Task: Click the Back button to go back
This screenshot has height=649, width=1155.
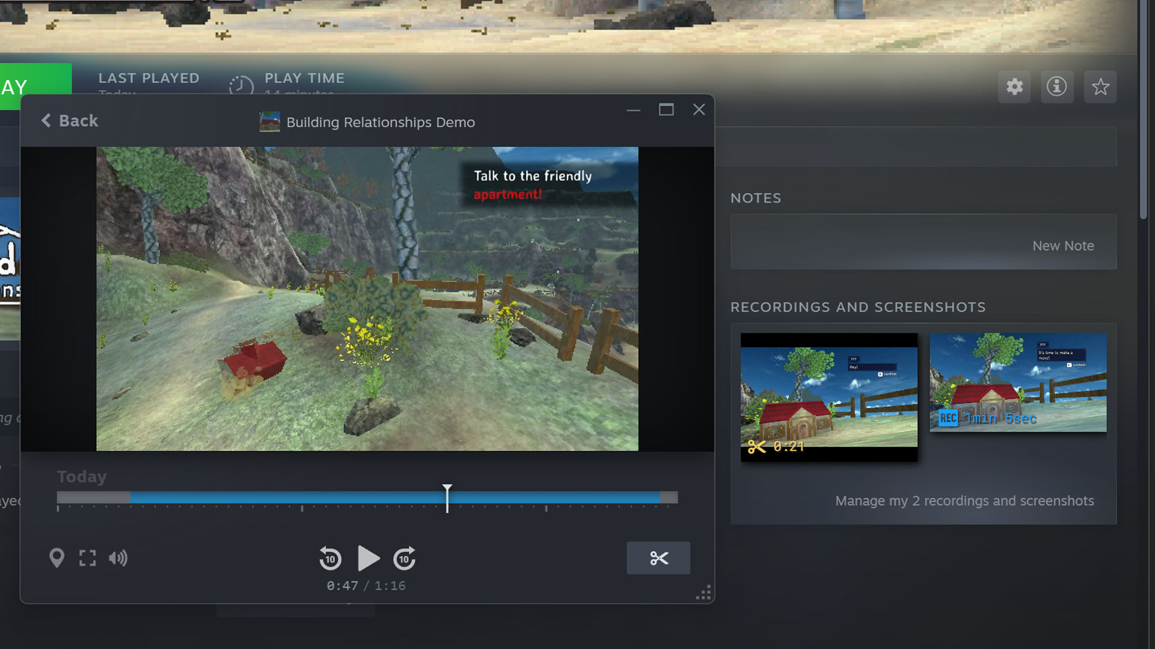Action: click(x=69, y=120)
